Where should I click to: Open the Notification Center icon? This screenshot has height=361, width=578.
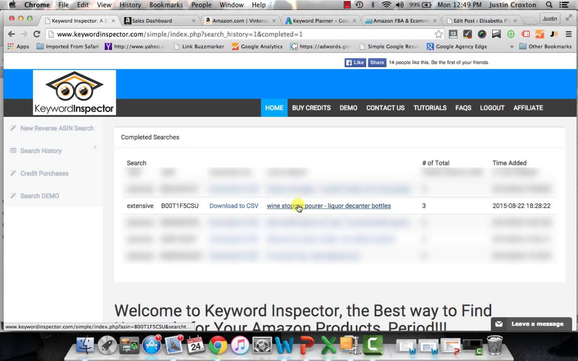pyautogui.click(x=564, y=5)
